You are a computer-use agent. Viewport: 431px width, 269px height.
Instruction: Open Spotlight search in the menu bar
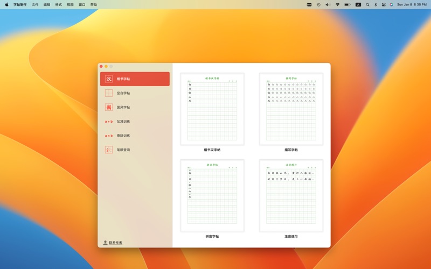pyautogui.click(x=368, y=4)
